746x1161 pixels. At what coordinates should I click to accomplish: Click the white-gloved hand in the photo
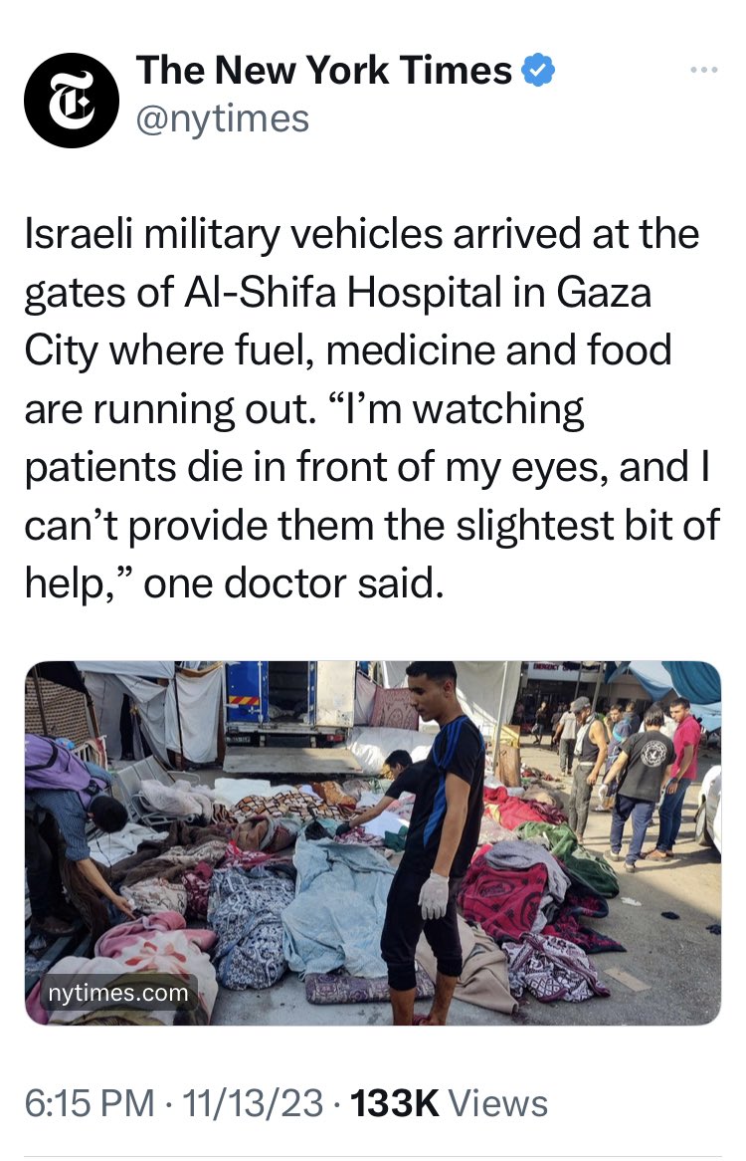[x=433, y=894]
